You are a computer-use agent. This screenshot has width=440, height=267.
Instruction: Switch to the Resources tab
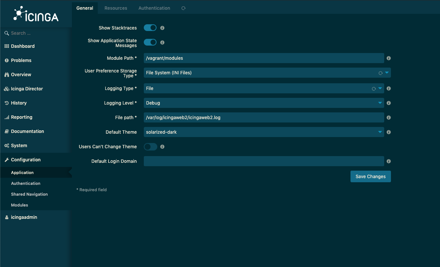pyautogui.click(x=116, y=8)
